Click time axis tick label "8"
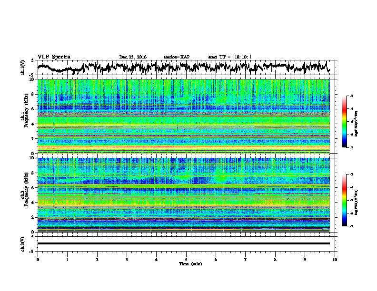Image resolution: width=377 pixels, height=291 pixels. 275,260
